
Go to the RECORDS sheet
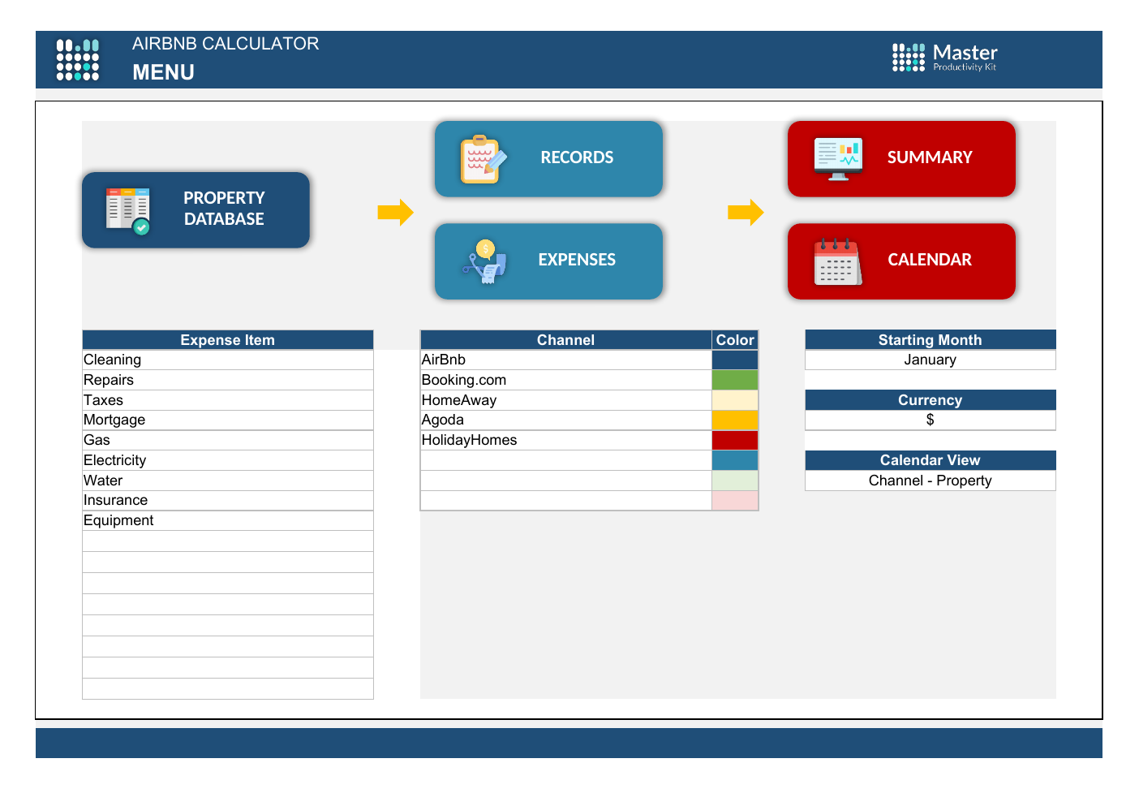(x=548, y=158)
